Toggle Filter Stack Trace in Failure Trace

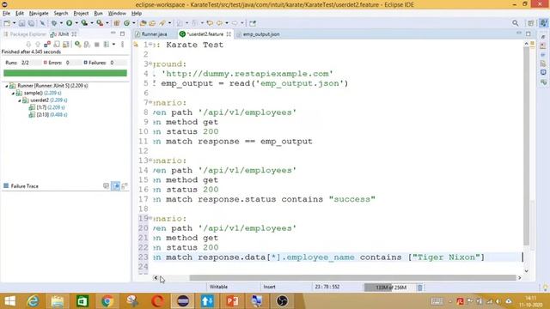click(115, 186)
